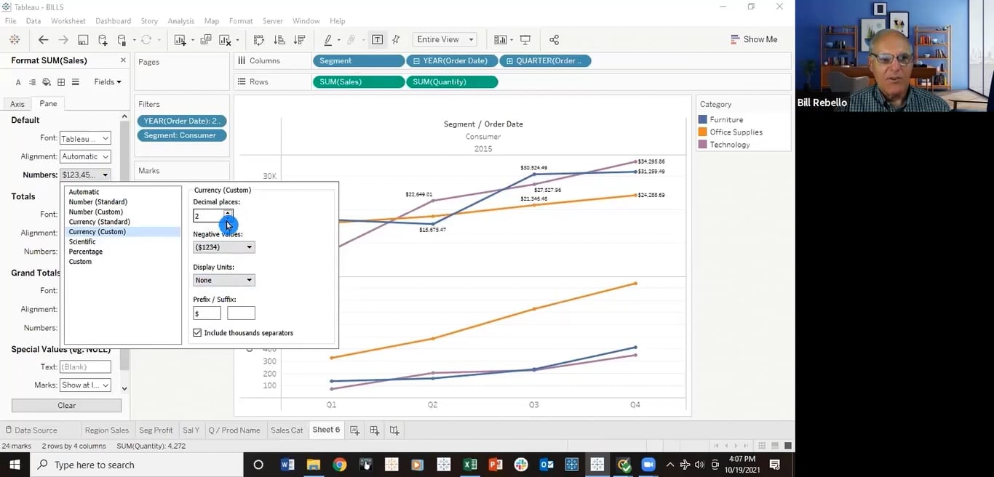Open the Format menu
The width and height of the screenshot is (994, 477).
(x=241, y=21)
